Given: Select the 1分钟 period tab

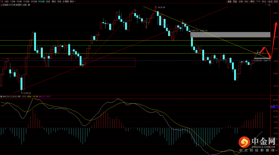Looking at the screenshot, I should (x=13, y=2).
